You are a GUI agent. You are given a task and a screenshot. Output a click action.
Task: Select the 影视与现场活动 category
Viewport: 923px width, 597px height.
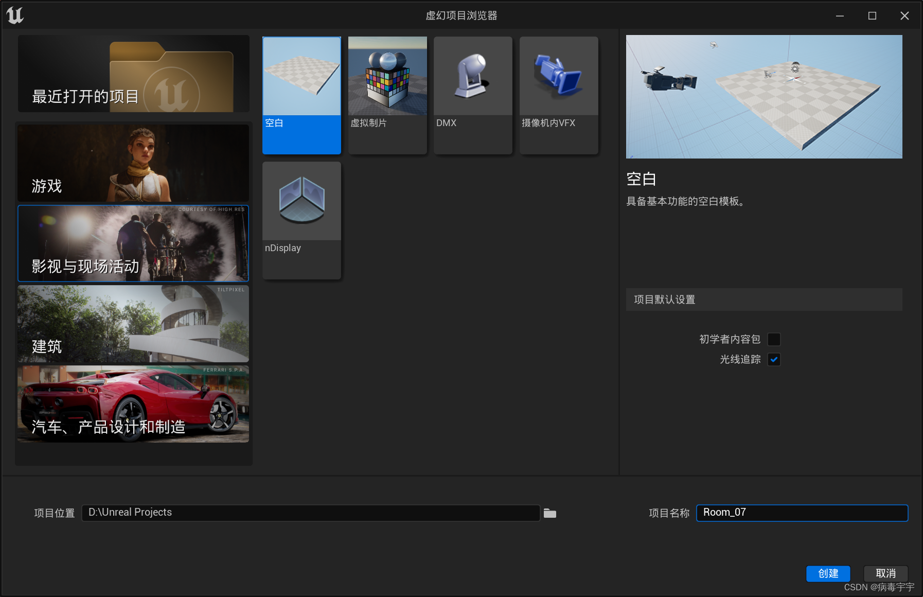133,243
